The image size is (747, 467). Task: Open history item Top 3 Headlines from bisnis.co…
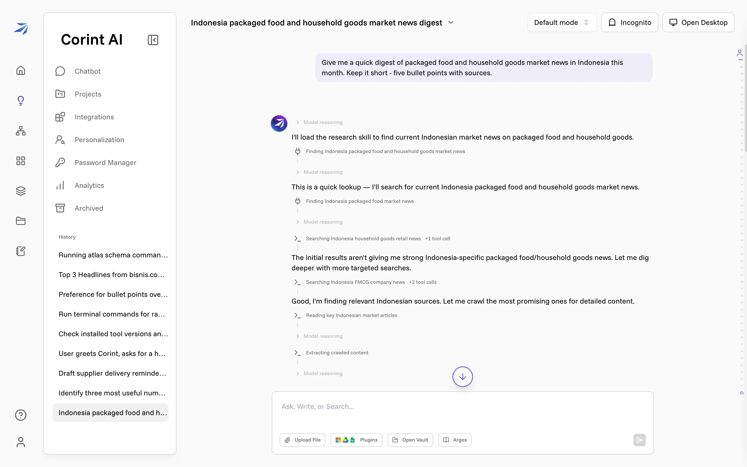110,274
